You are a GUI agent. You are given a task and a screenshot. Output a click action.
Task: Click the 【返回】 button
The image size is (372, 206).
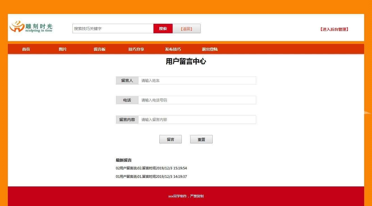click(x=186, y=29)
